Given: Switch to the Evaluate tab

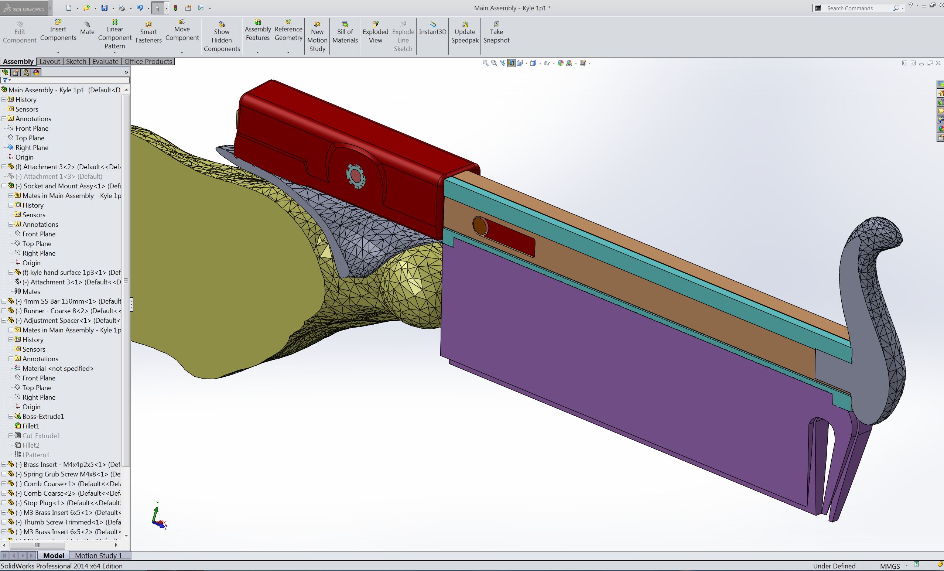Looking at the screenshot, I should [x=105, y=61].
